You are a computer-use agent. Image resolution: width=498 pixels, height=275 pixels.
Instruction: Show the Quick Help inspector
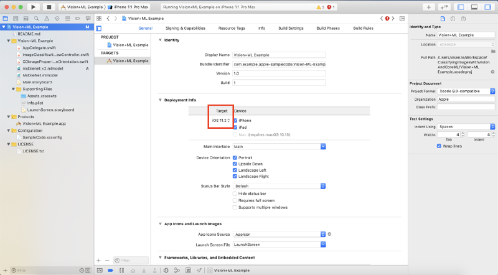coord(463,19)
